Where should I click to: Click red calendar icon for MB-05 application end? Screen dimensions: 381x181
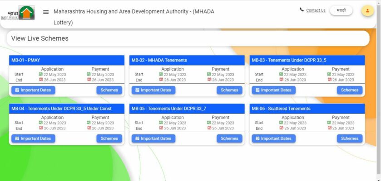tap(161, 128)
